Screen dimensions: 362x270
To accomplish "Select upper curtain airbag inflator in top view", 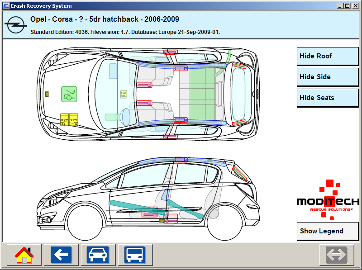I will [181, 68].
